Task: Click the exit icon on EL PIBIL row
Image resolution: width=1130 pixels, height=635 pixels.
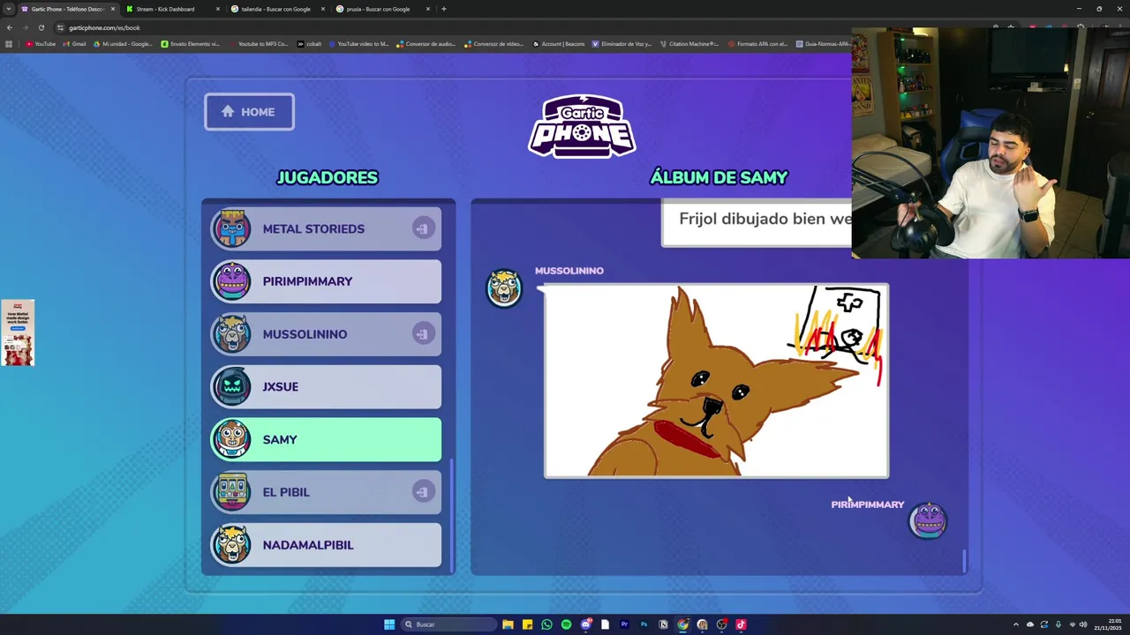Action: coord(422,492)
